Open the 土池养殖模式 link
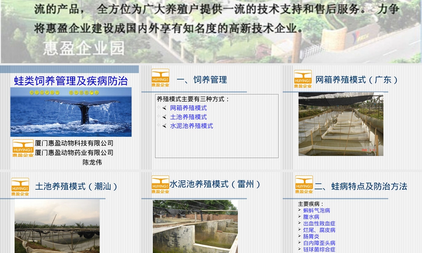The width and height of the screenshot is (422, 253). (x=188, y=117)
